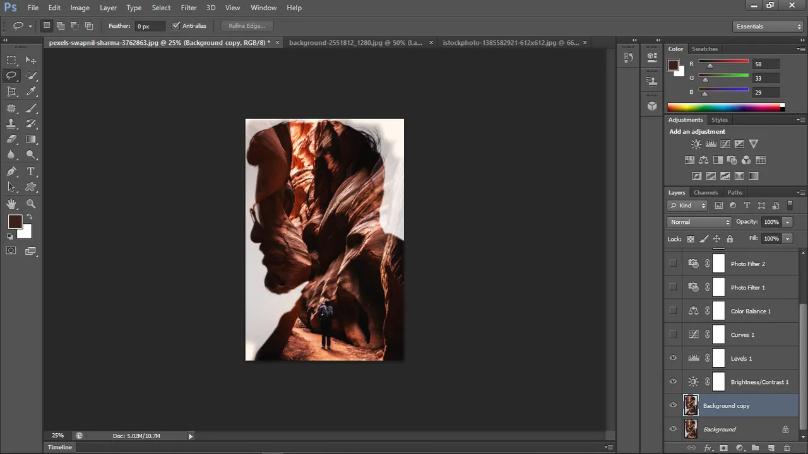Add a Brightness/Contrast adjustment from Adjustments panel
Screen dimensions: 808x454
(696, 144)
